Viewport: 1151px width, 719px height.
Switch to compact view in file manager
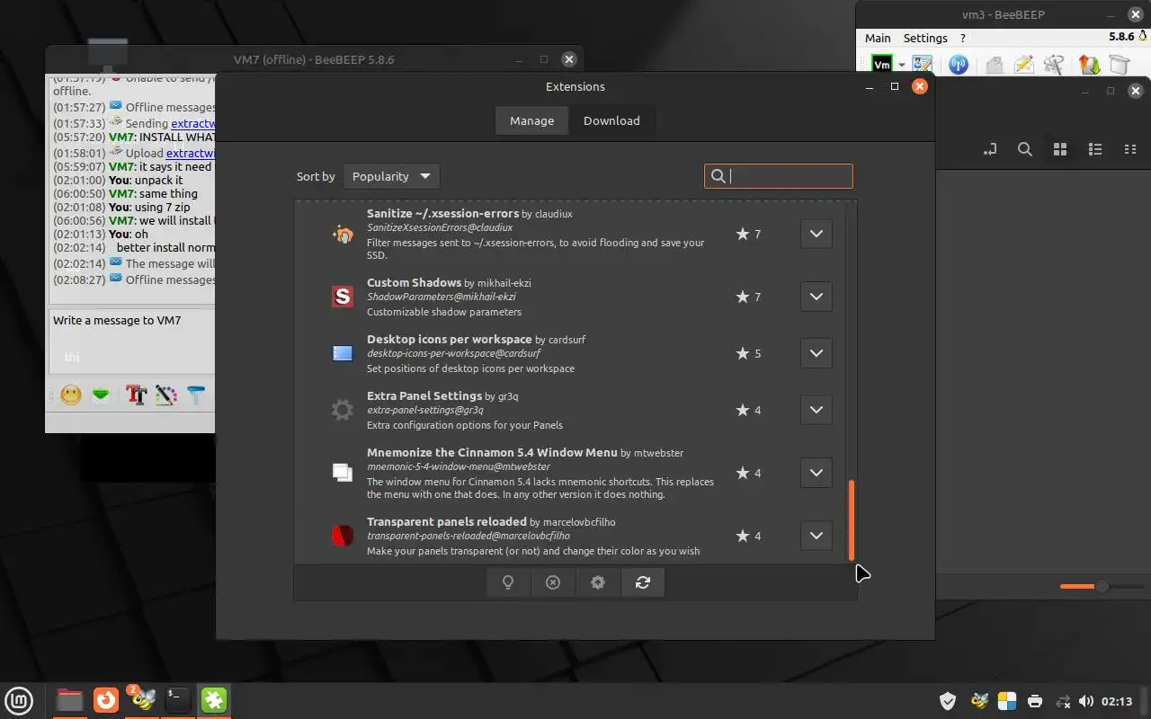point(1130,149)
